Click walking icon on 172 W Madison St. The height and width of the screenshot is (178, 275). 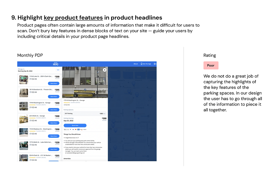[30, 134]
